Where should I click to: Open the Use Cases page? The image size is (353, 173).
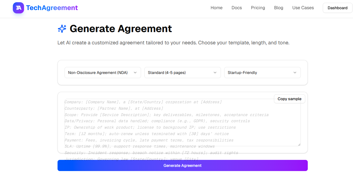click(303, 8)
